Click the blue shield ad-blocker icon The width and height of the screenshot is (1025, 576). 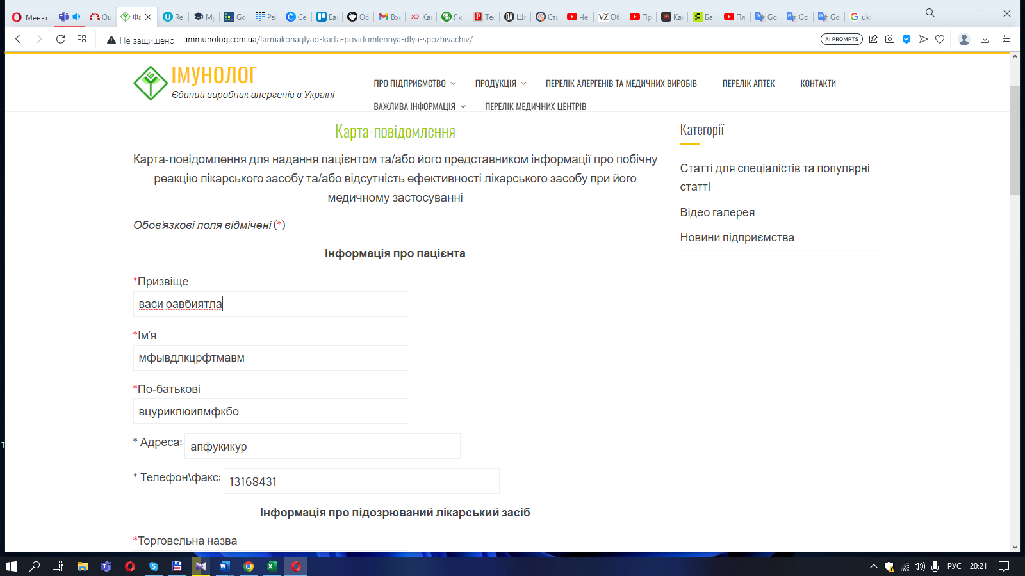point(906,39)
